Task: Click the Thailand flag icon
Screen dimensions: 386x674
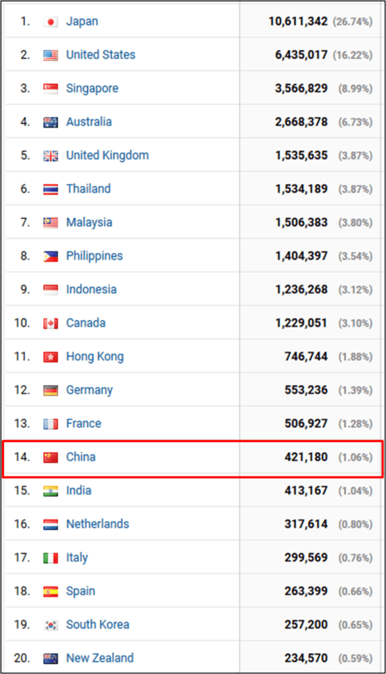Action: click(x=51, y=190)
